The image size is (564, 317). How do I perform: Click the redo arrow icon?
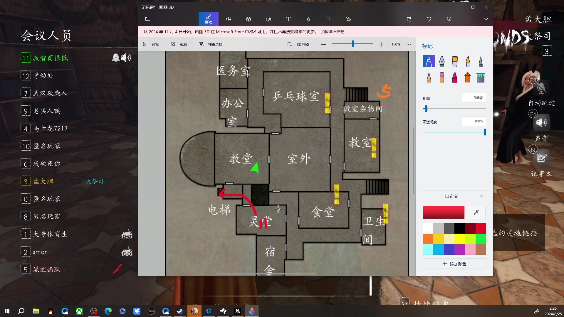coord(469,18)
